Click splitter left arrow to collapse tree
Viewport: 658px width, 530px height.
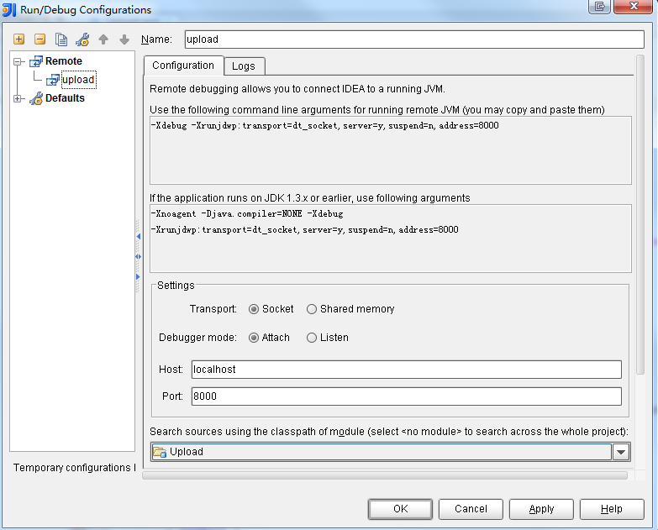pos(138,237)
